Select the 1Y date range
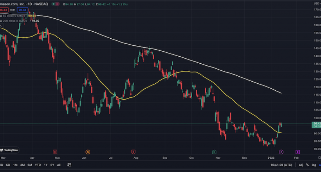The image size is (321, 172). (46, 165)
